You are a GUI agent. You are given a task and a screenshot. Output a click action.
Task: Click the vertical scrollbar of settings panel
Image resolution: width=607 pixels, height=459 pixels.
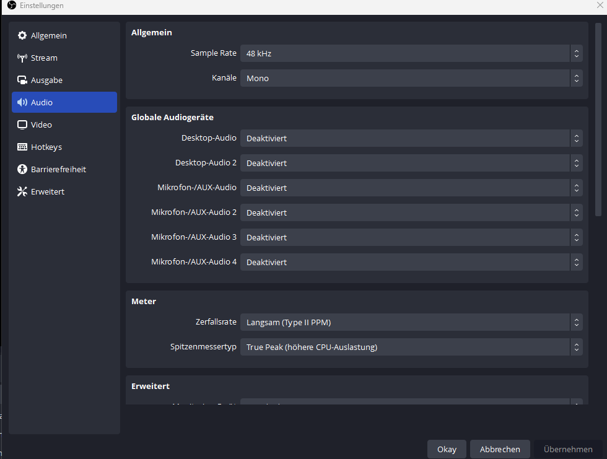pyautogui.click(x=598, y=124)
